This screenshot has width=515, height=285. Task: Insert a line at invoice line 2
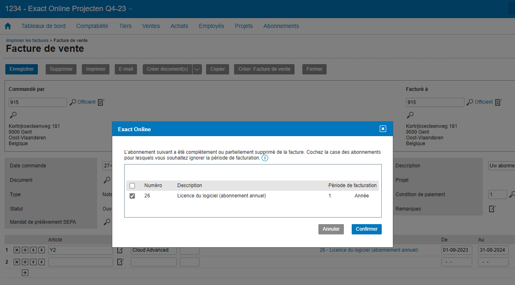pos(25,262)
